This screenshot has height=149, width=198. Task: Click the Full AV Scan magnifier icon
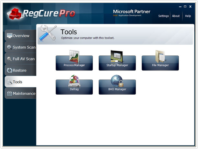(9, 59)
